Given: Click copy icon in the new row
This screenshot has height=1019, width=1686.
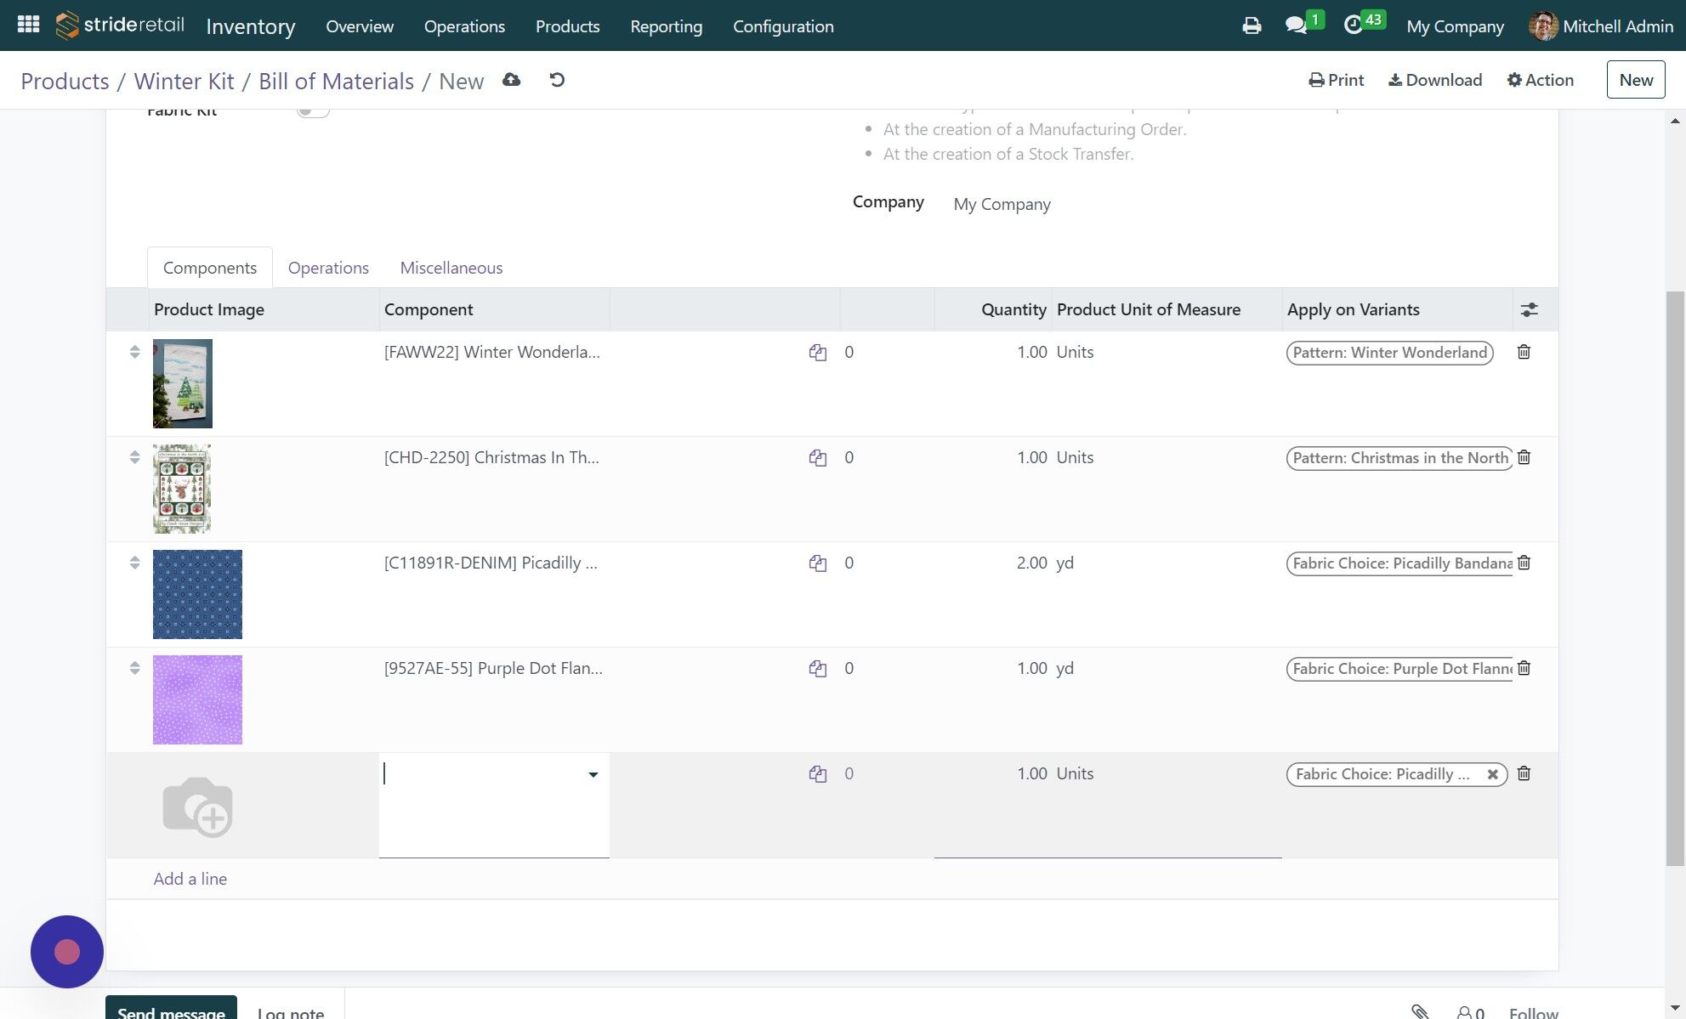Looking at the screenshot, I should click(818, 774).
